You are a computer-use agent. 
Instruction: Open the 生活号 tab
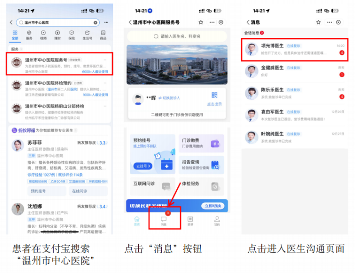[87, 35]
